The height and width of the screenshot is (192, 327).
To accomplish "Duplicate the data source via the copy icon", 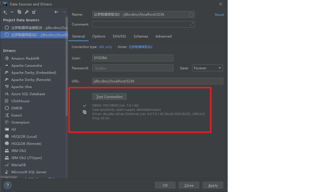I will click(x=19, y=12).
